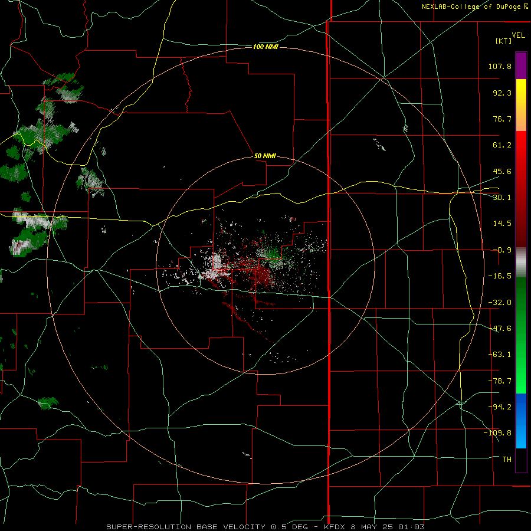
Task: Click the red segment of the velocity color bar
Action: (x=521, y=189)
